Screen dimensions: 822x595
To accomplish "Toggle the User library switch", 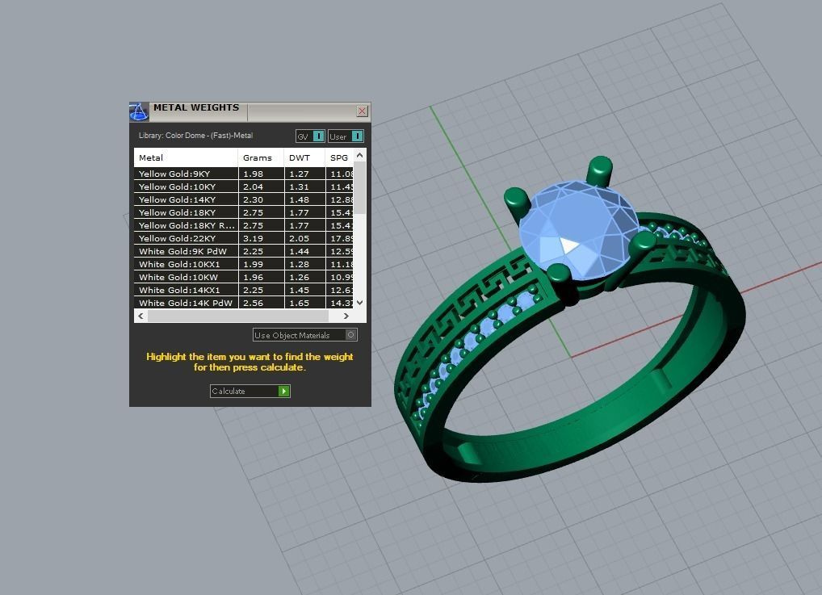I will click(346, 136).
